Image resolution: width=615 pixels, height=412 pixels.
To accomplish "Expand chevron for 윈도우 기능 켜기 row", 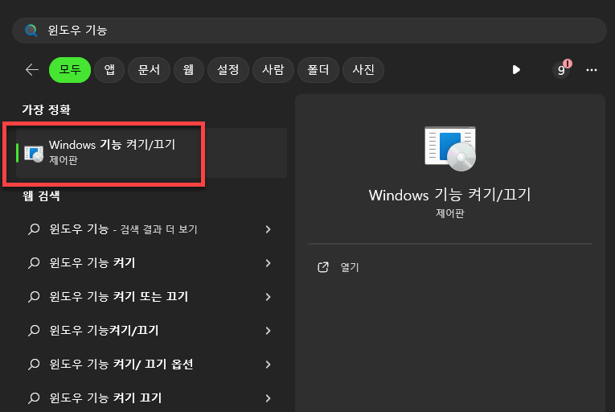I will click(269, 263).
